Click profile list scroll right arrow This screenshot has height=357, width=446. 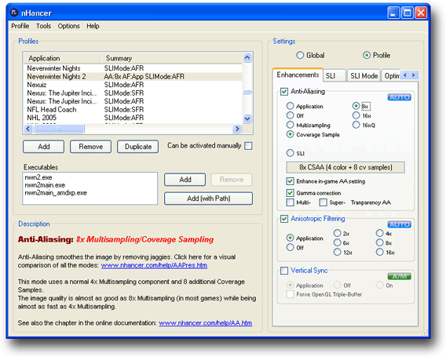pyautogui.click(x=237, y=129)
